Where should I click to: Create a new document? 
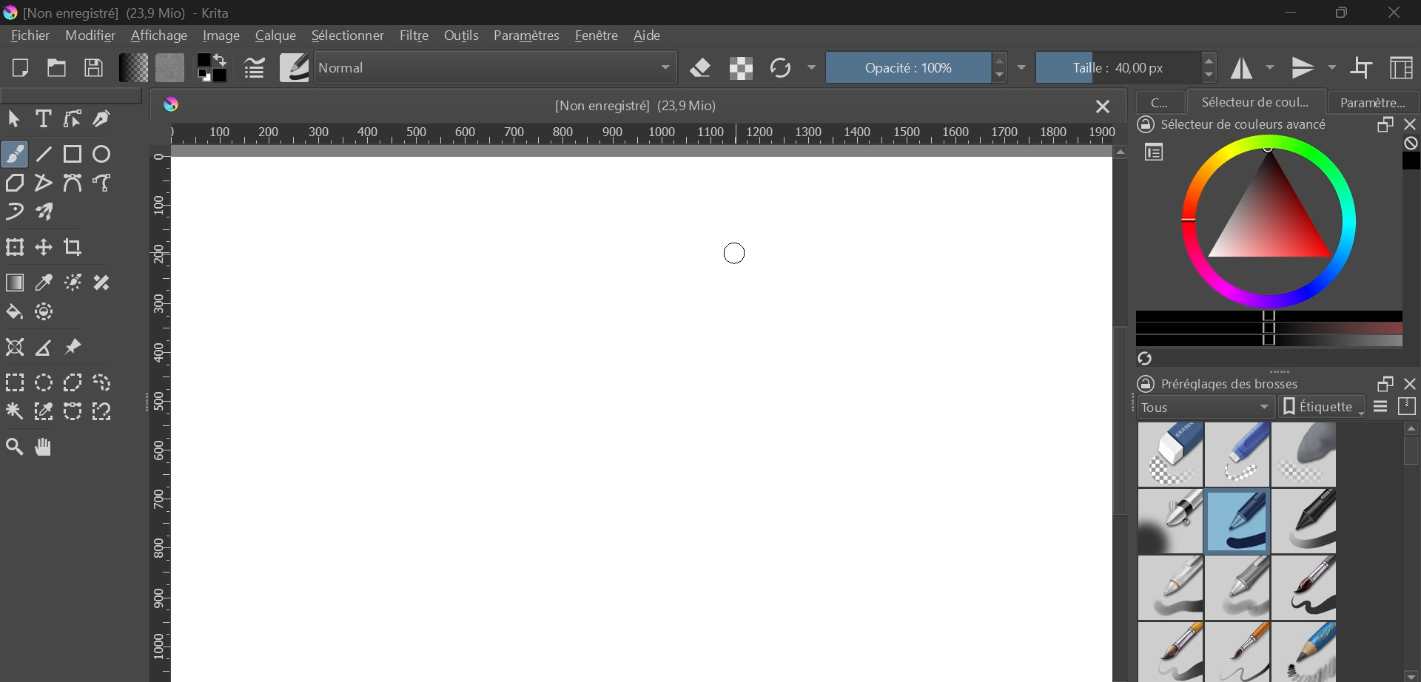pos(20,68)
